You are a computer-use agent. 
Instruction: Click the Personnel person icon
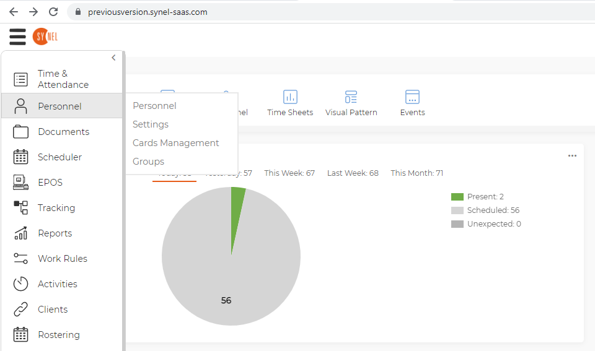[20, 106]
